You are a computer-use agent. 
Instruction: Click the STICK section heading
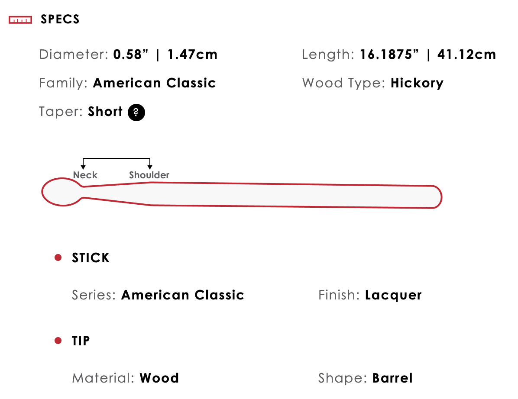coord(91,258)
